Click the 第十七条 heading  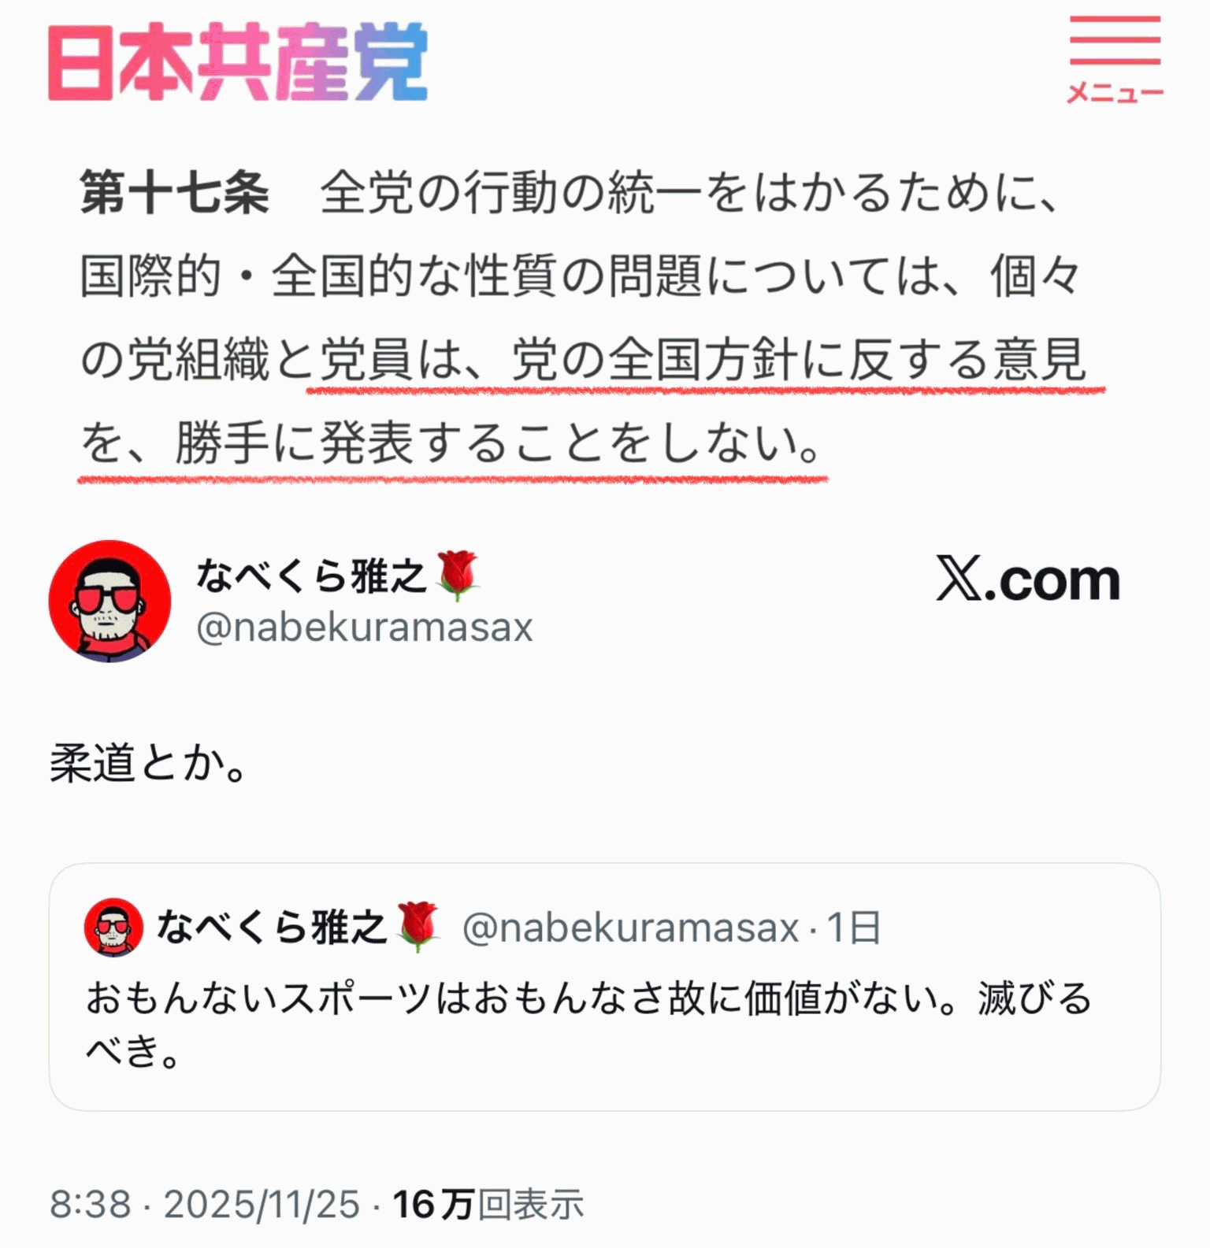pos(175,193)
